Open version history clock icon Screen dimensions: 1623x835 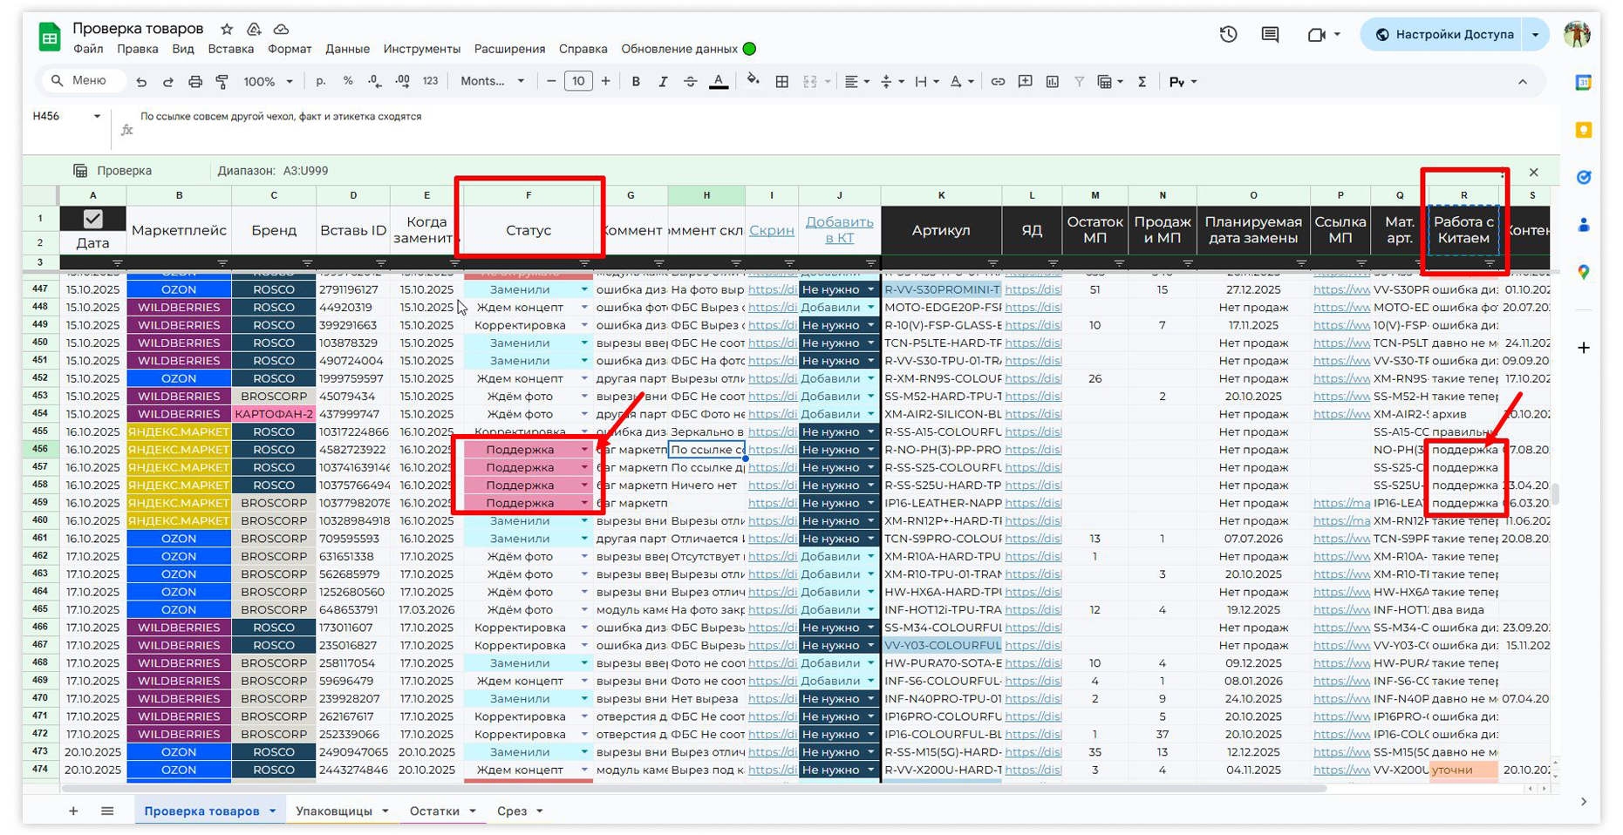point(1228,35)
